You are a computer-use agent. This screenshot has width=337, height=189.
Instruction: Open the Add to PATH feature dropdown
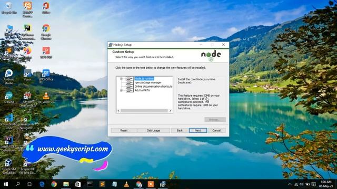(x=129, y=90)
